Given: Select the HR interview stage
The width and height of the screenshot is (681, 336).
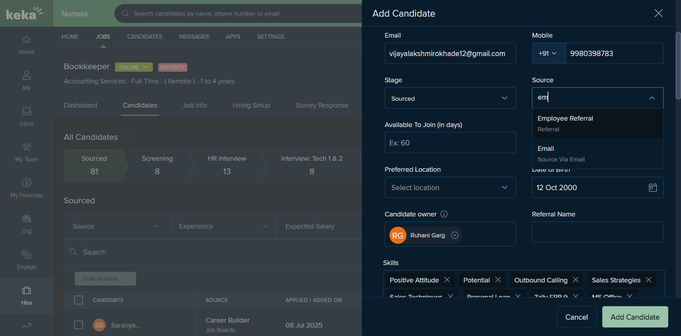Looking at the screenshot, I should click(x=227, y=165).
